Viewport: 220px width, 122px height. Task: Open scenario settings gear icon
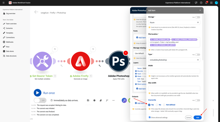coord(94,100)
